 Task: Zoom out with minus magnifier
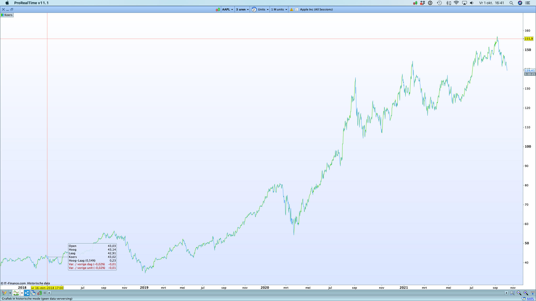(519, 293)
